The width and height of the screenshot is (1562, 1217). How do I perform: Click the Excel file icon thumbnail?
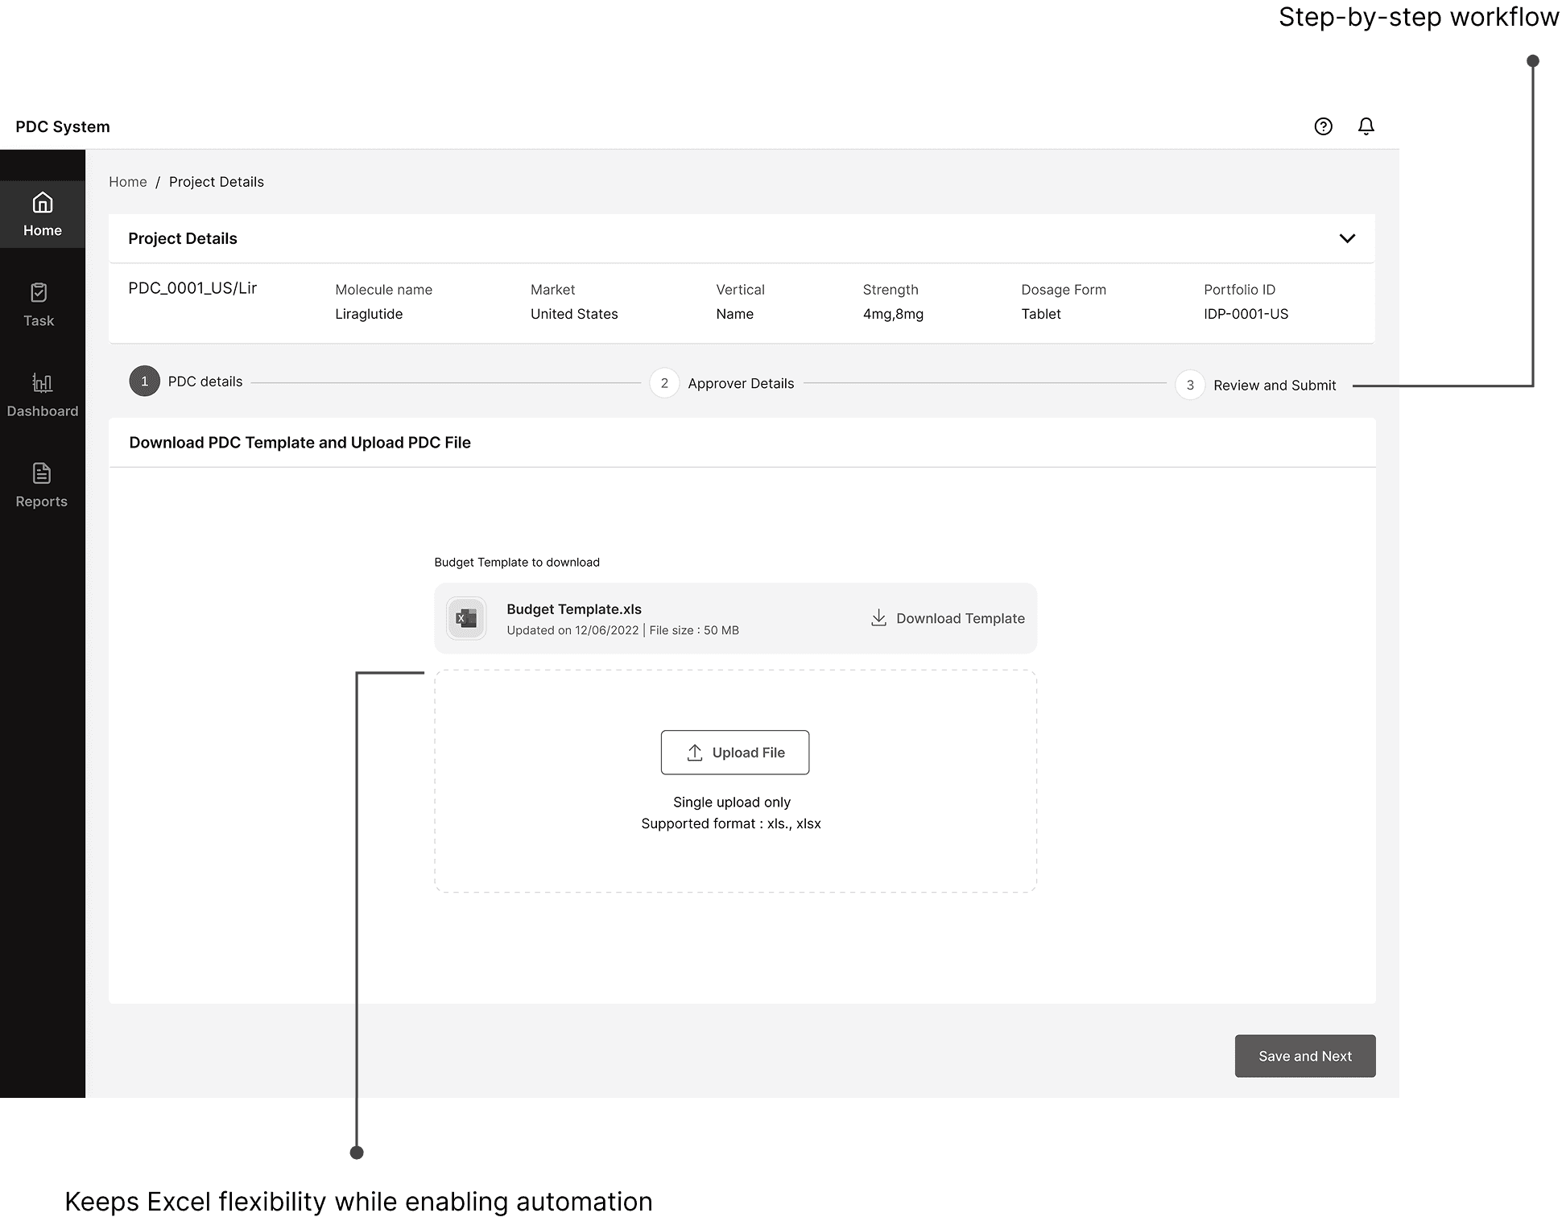click(466, 618)
